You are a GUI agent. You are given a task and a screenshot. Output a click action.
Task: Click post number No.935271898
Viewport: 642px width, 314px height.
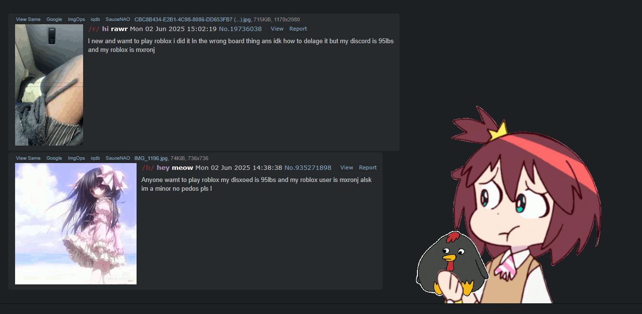pyautogui.click(x=308, y=167)
